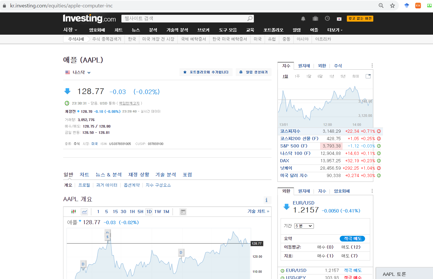Expand the 시장 menu
The height and width of the screenshot is (279, 433).
[70, 30]
